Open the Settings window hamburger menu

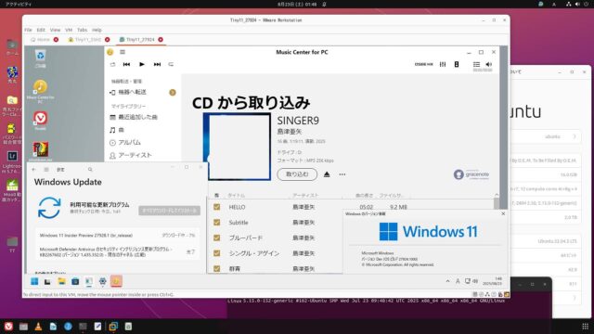click(x=46, y=170)
